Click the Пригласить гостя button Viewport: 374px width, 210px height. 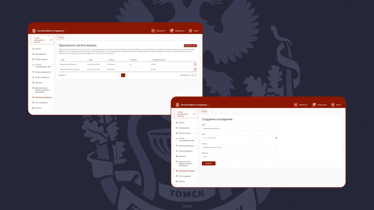pyautogui.click(x=190, y=45)
